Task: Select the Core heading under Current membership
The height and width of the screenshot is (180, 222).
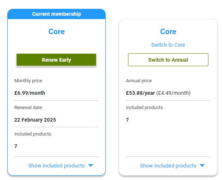Action: (57, 32)
